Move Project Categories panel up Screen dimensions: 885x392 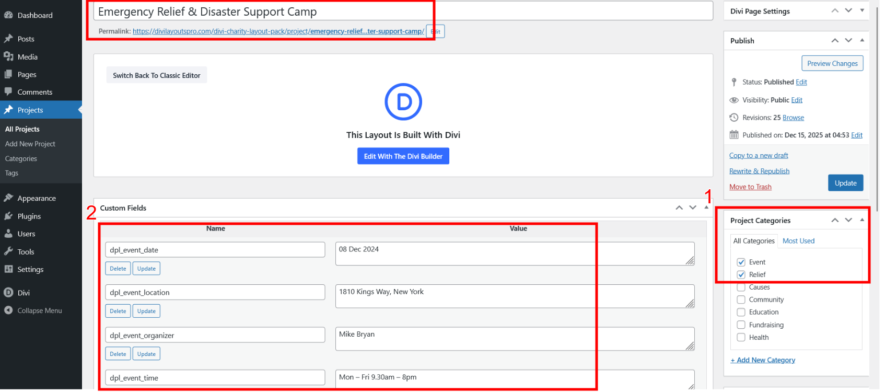835,220
